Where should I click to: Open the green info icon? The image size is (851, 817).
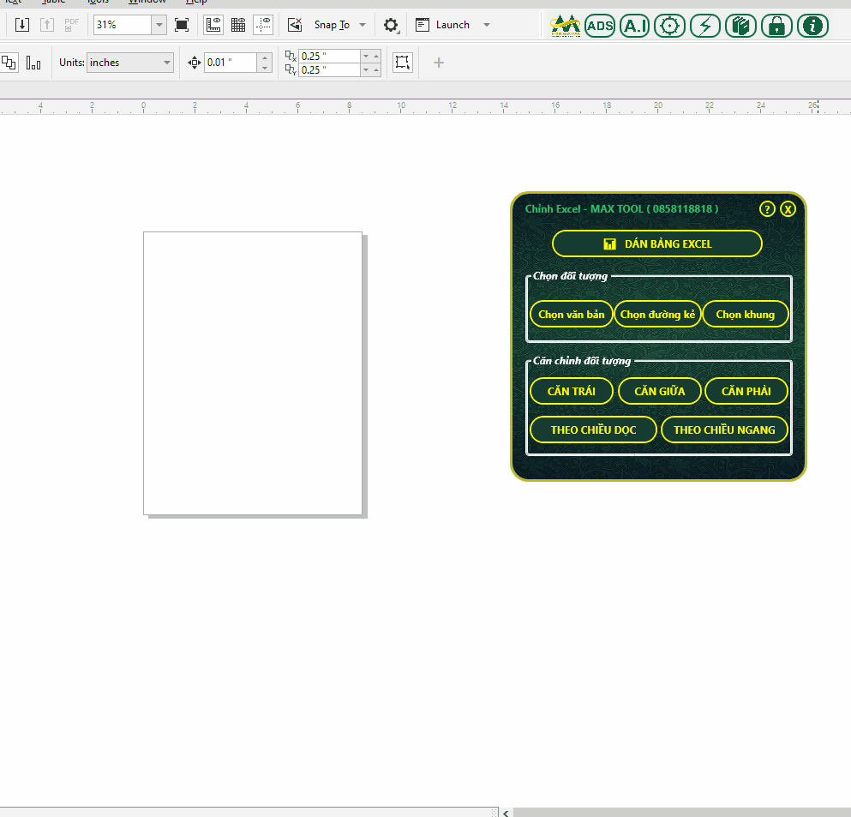[x=812, y=26]
